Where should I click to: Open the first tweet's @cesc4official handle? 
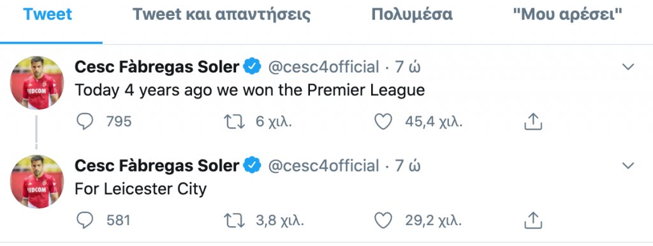[x=323, y=67]
